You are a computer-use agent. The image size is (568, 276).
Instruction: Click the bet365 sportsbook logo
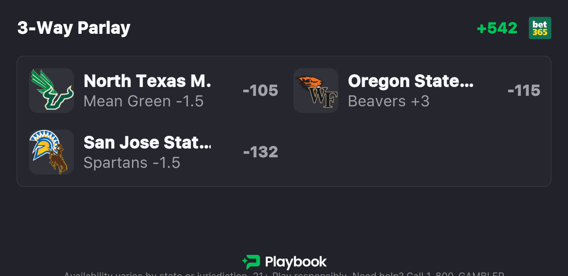540,28
